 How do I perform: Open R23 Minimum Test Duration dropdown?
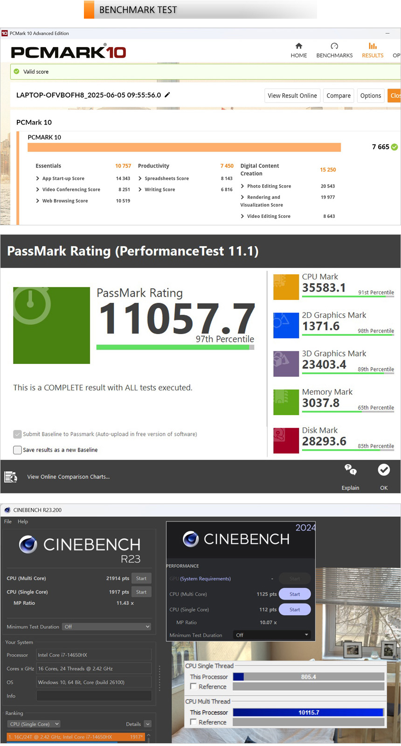click(x=107, y=627)
